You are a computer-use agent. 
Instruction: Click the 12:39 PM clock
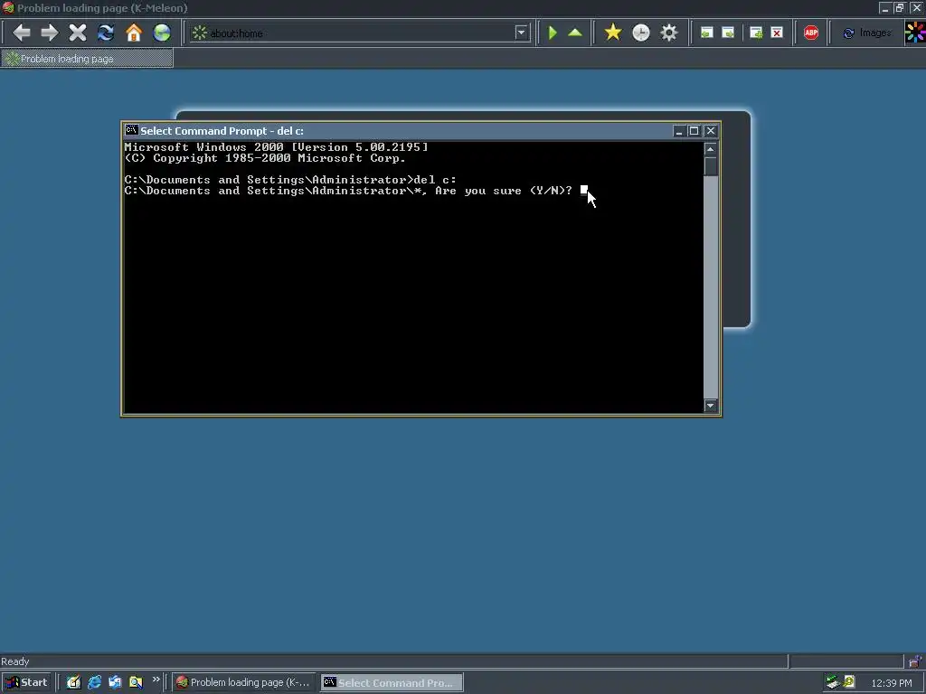coord(891,683)
